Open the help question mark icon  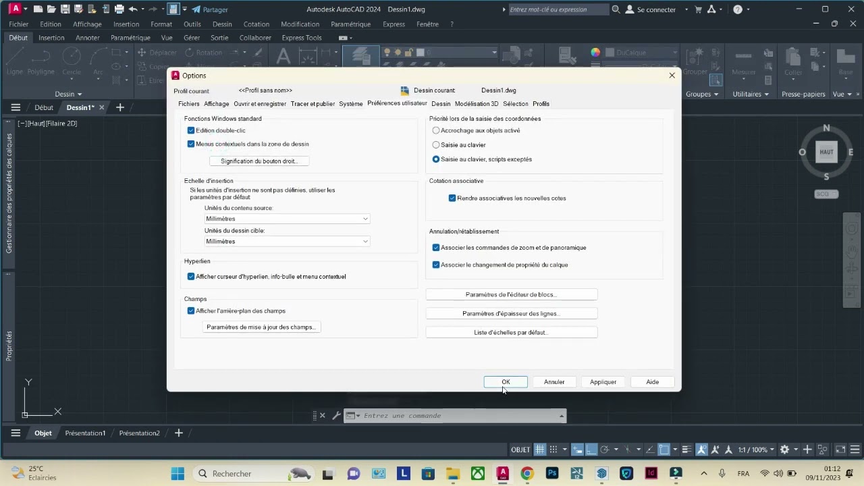737,9
